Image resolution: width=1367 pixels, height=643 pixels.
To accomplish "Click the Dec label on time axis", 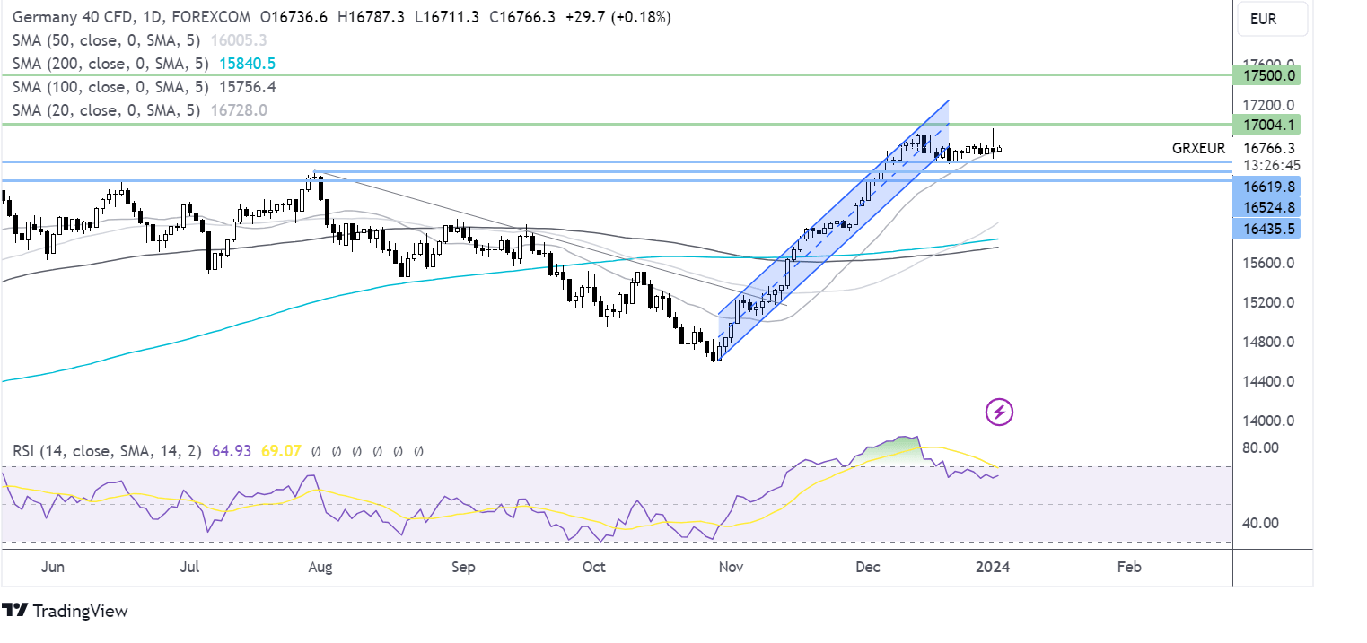I will [868, 568].
